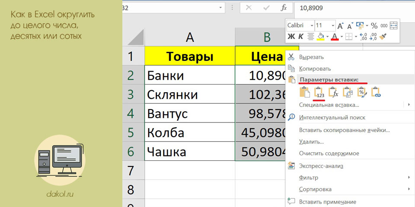Open accounting format dropdown arrow
Image resolution: width=415 pixels, height=207 pixels.
[367, 25]
